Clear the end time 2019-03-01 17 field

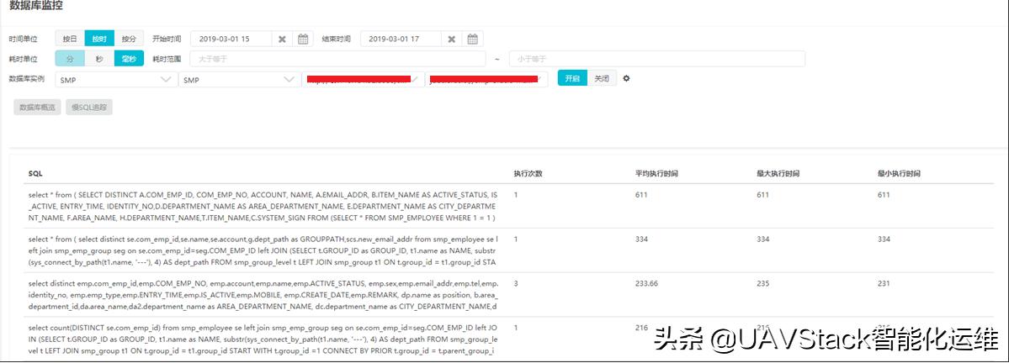click(x=452, y=39)
